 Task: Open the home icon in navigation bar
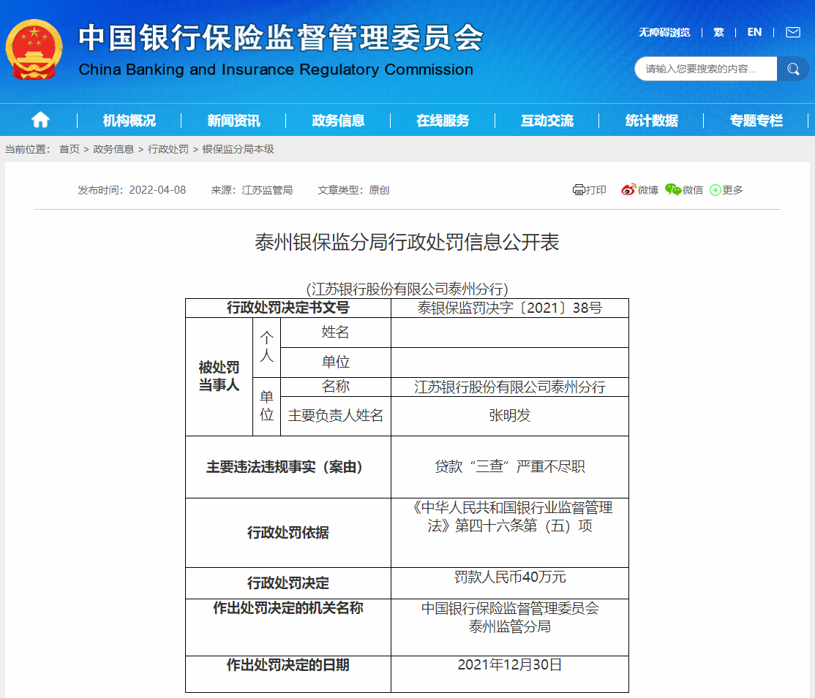pos(40,120)
